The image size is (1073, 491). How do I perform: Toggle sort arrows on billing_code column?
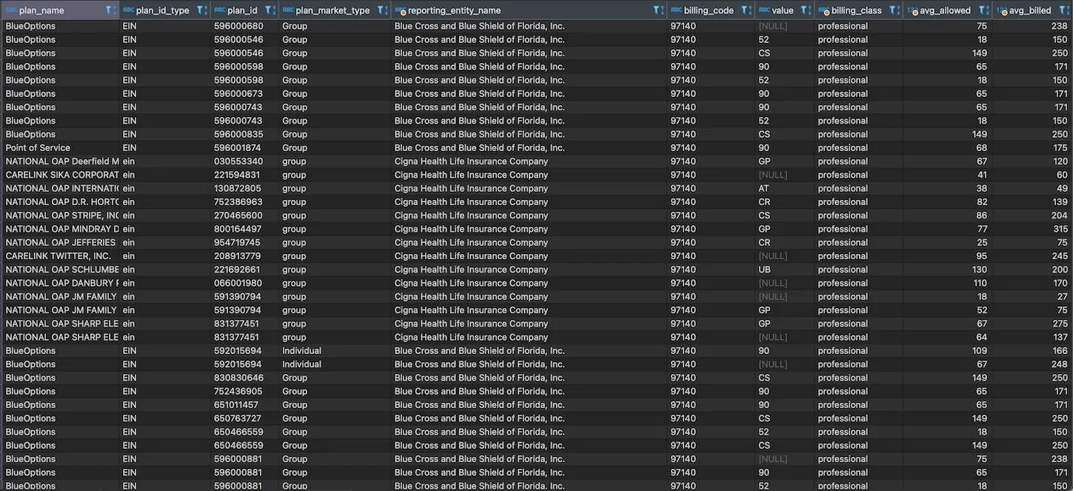pos(751,10)
